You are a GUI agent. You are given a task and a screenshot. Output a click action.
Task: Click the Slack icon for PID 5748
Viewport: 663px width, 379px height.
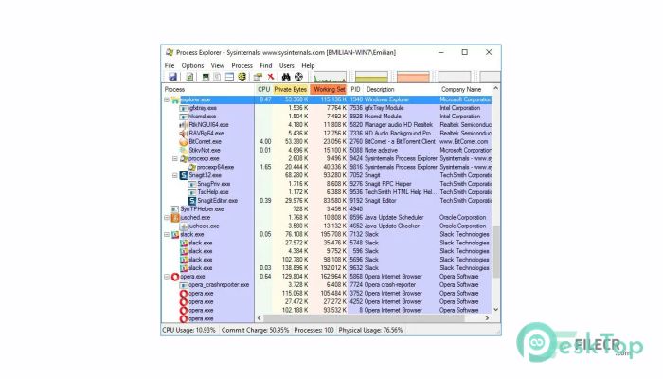(x=184, y=243)
